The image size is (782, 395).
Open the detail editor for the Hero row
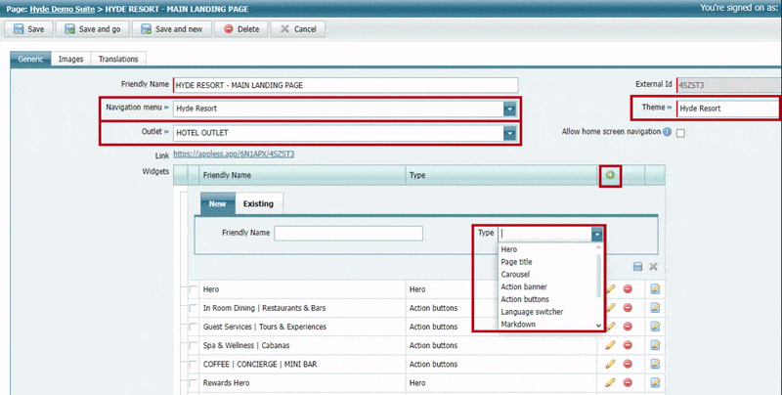coord(655,289)
